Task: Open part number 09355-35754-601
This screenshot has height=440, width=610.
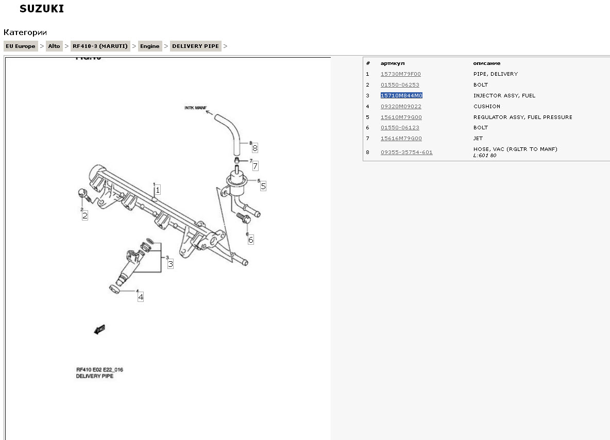Action: click(406, 152)
